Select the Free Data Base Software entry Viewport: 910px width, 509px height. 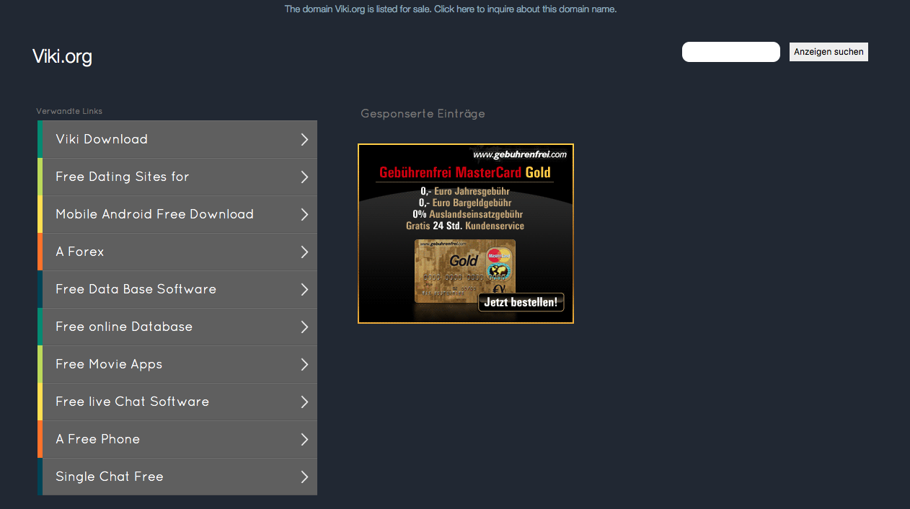[136, 289]
